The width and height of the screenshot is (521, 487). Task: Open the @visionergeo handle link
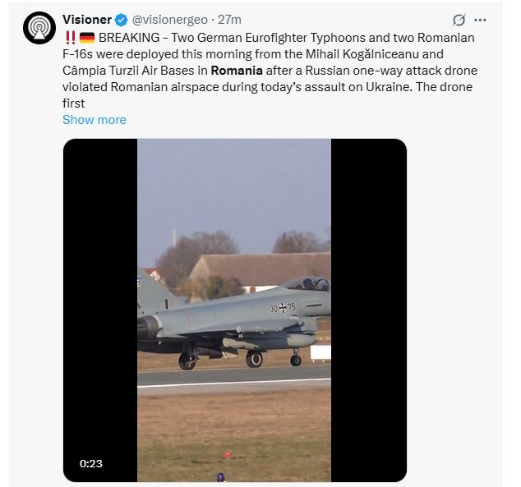coord(168,19)
